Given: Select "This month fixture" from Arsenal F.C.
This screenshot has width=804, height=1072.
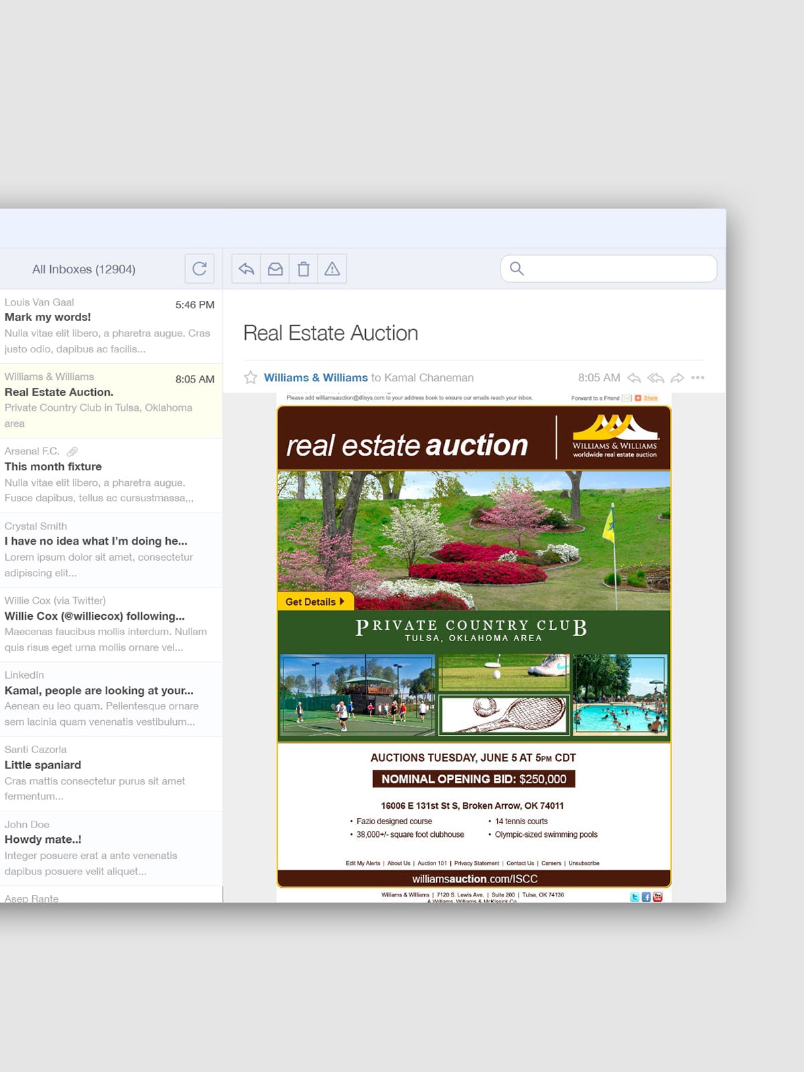Looking at the screenshot, I should [111, 475].
